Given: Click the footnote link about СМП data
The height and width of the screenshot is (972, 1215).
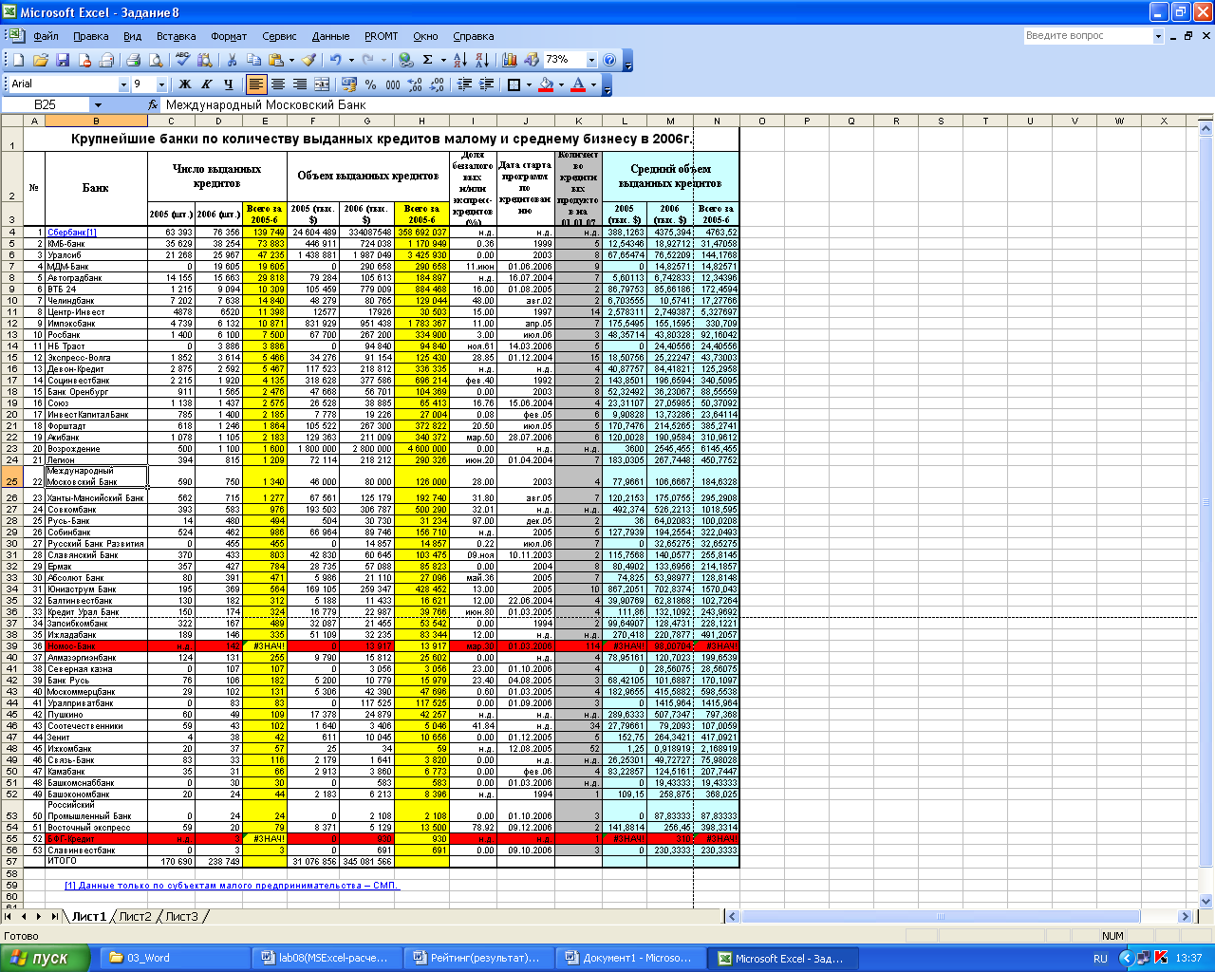Looking at the screenshot, I should pyautogui.click(x=233, y=886).
